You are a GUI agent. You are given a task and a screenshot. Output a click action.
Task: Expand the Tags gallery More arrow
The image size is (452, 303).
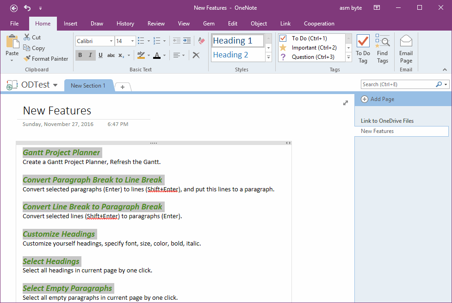(348, 57)
